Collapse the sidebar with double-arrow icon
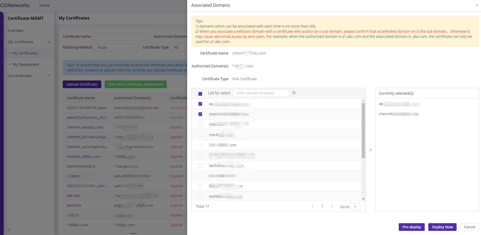This screenshot has height=235, width=481. (9, 230)
